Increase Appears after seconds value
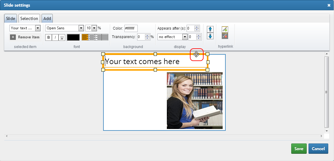The width and height of the screenshot is (334, 161). pyautogui.click(x=197, y=27)
